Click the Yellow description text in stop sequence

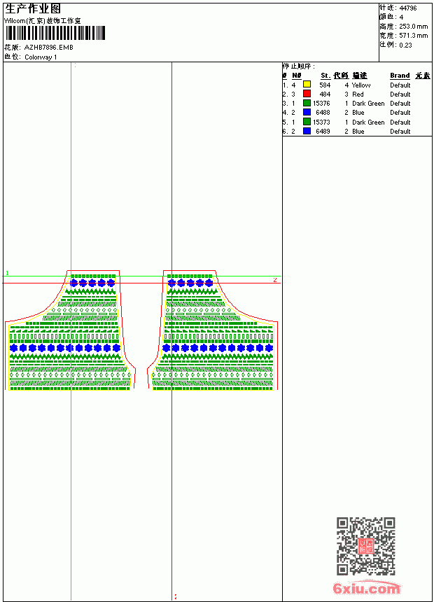(x=361, y=85)
